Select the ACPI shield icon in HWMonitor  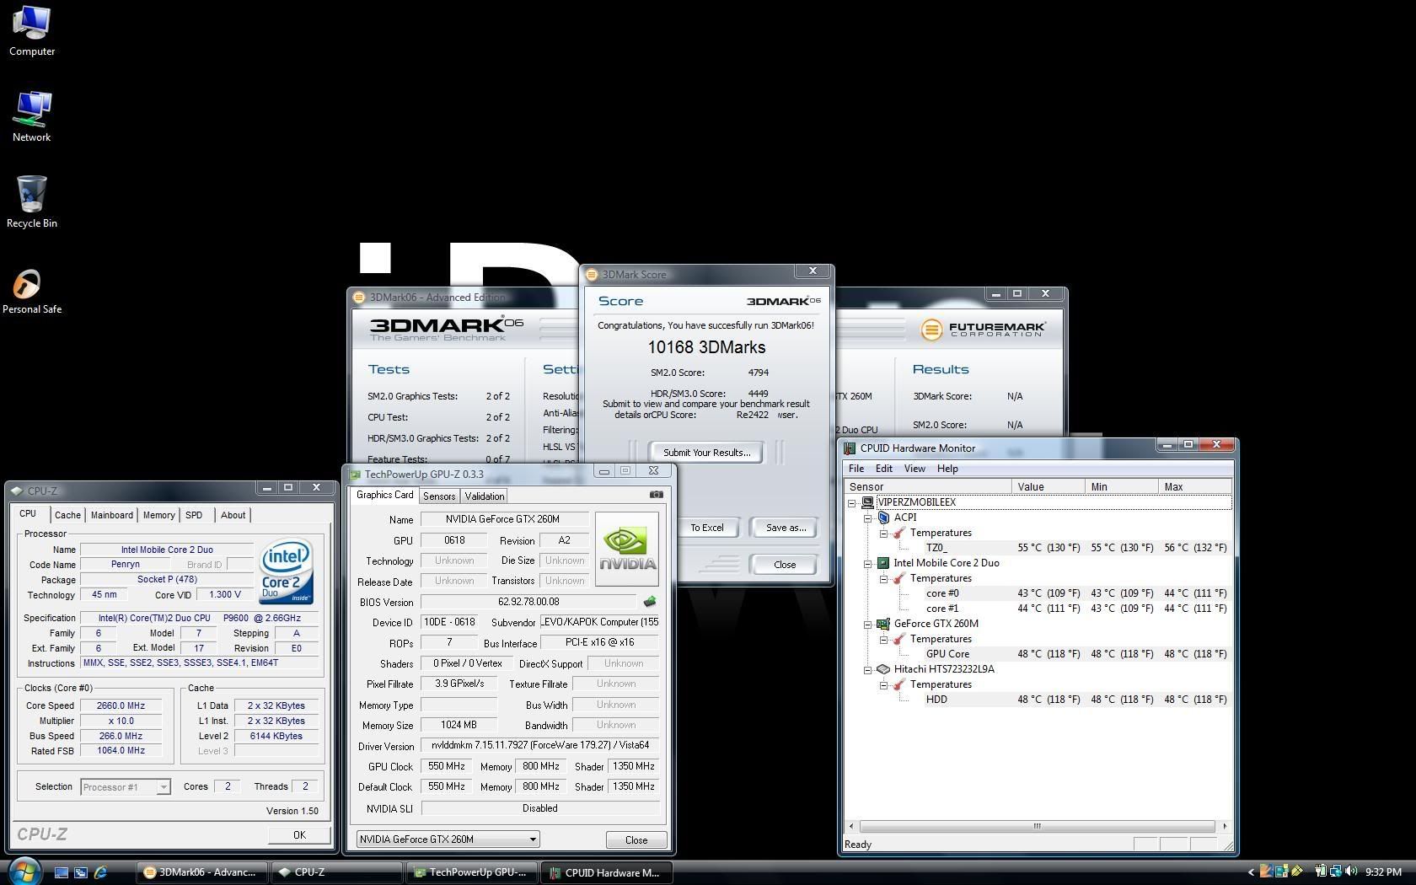[883, 518]
